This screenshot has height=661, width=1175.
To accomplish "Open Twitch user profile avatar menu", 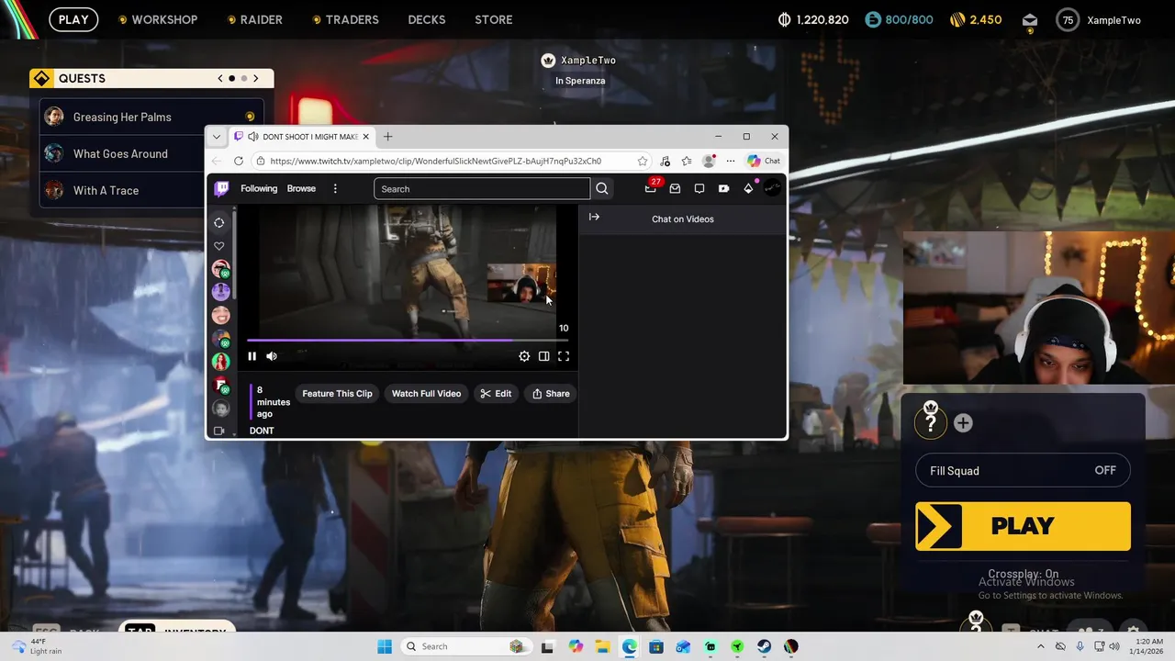I will [x=772, y=188].
